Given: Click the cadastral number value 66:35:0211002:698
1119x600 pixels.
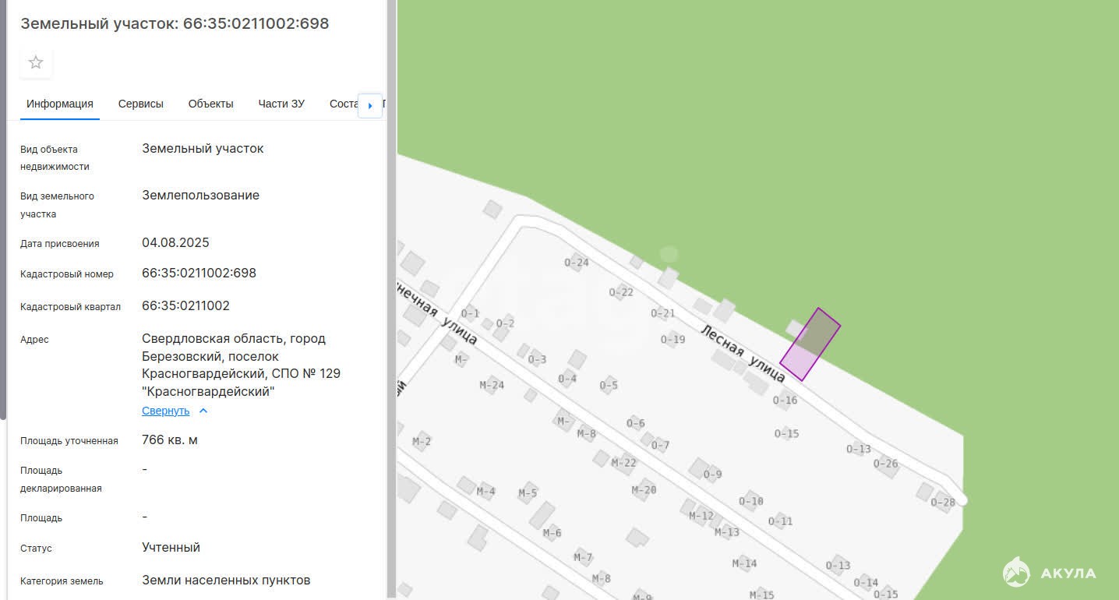Looking at the screenshot, I should (x=199, y=274).
